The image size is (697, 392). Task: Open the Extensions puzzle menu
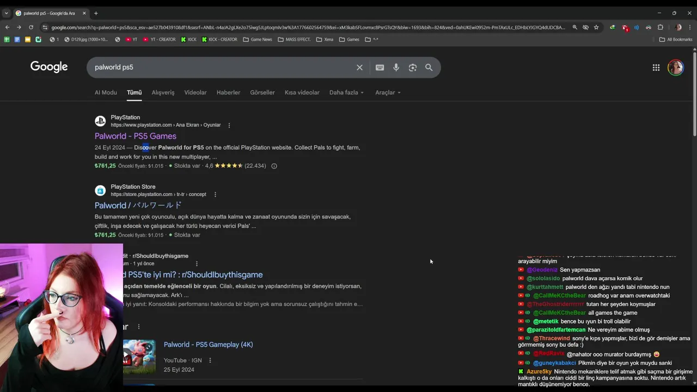[x=661, y=27]
